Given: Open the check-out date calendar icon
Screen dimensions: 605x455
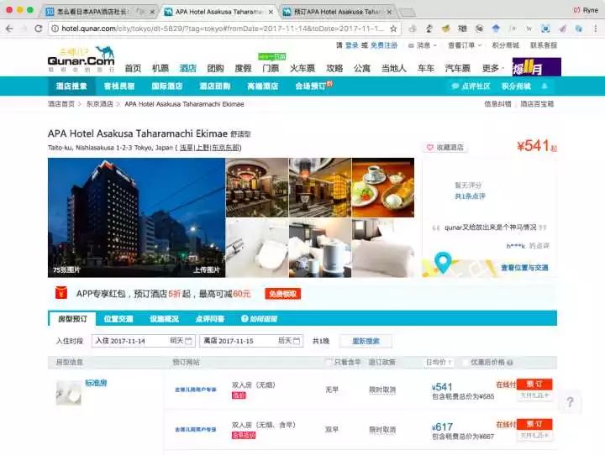Looking at the screenshot, I should [296, 342].
